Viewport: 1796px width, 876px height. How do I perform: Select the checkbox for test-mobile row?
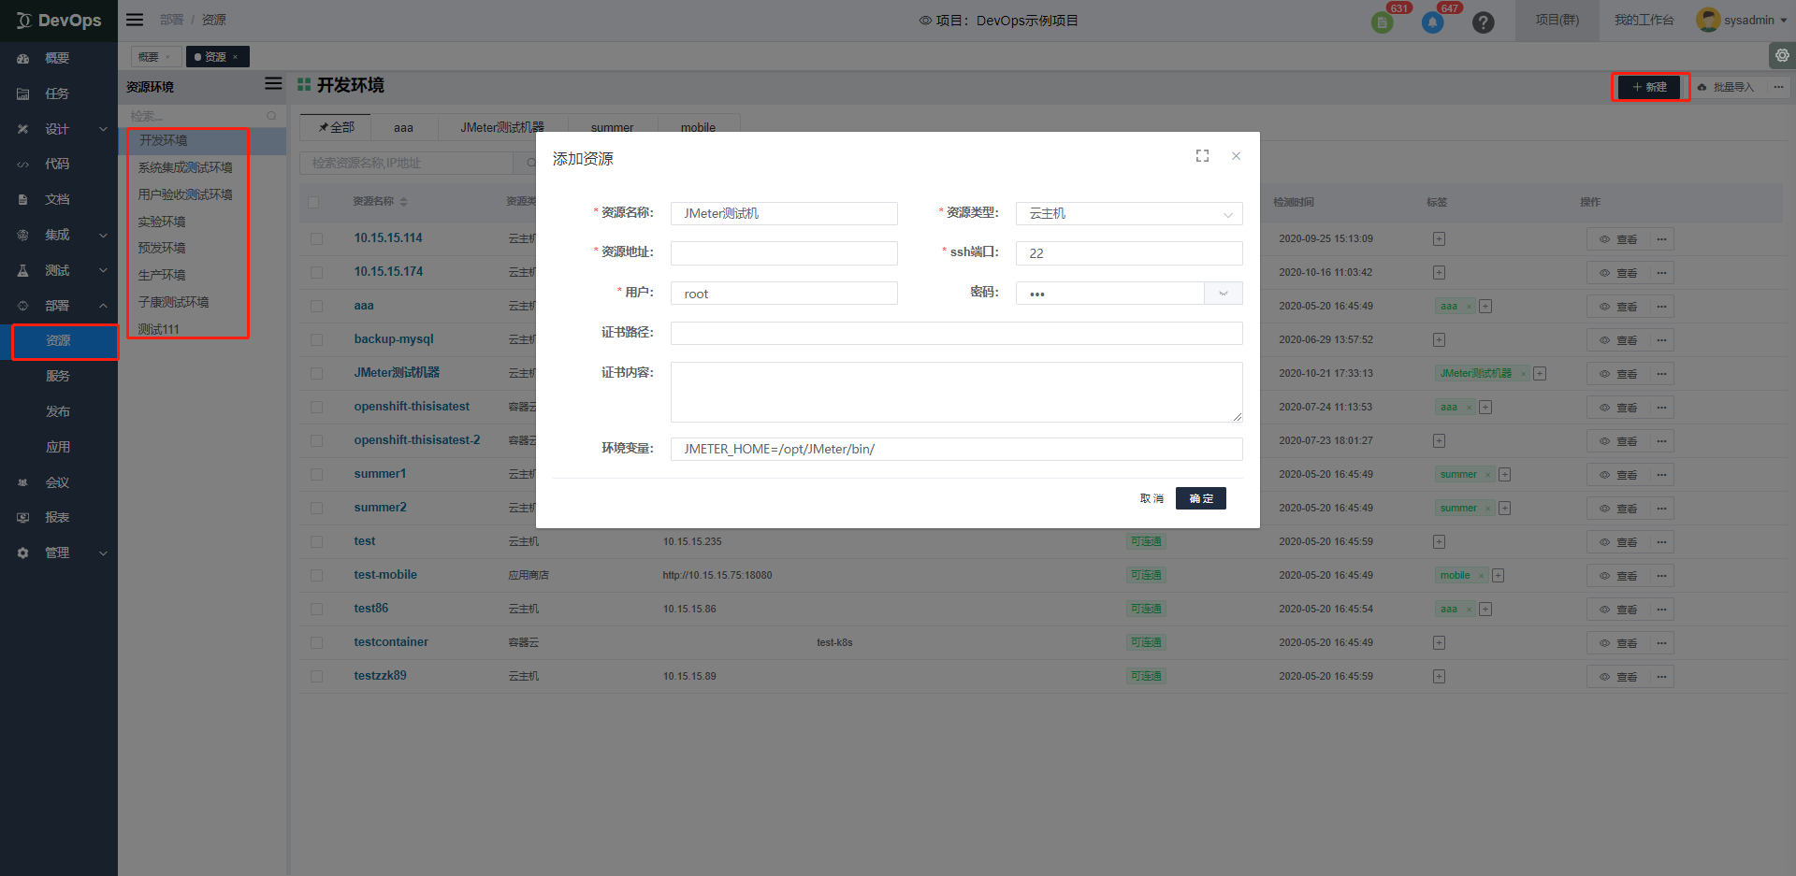316,576
